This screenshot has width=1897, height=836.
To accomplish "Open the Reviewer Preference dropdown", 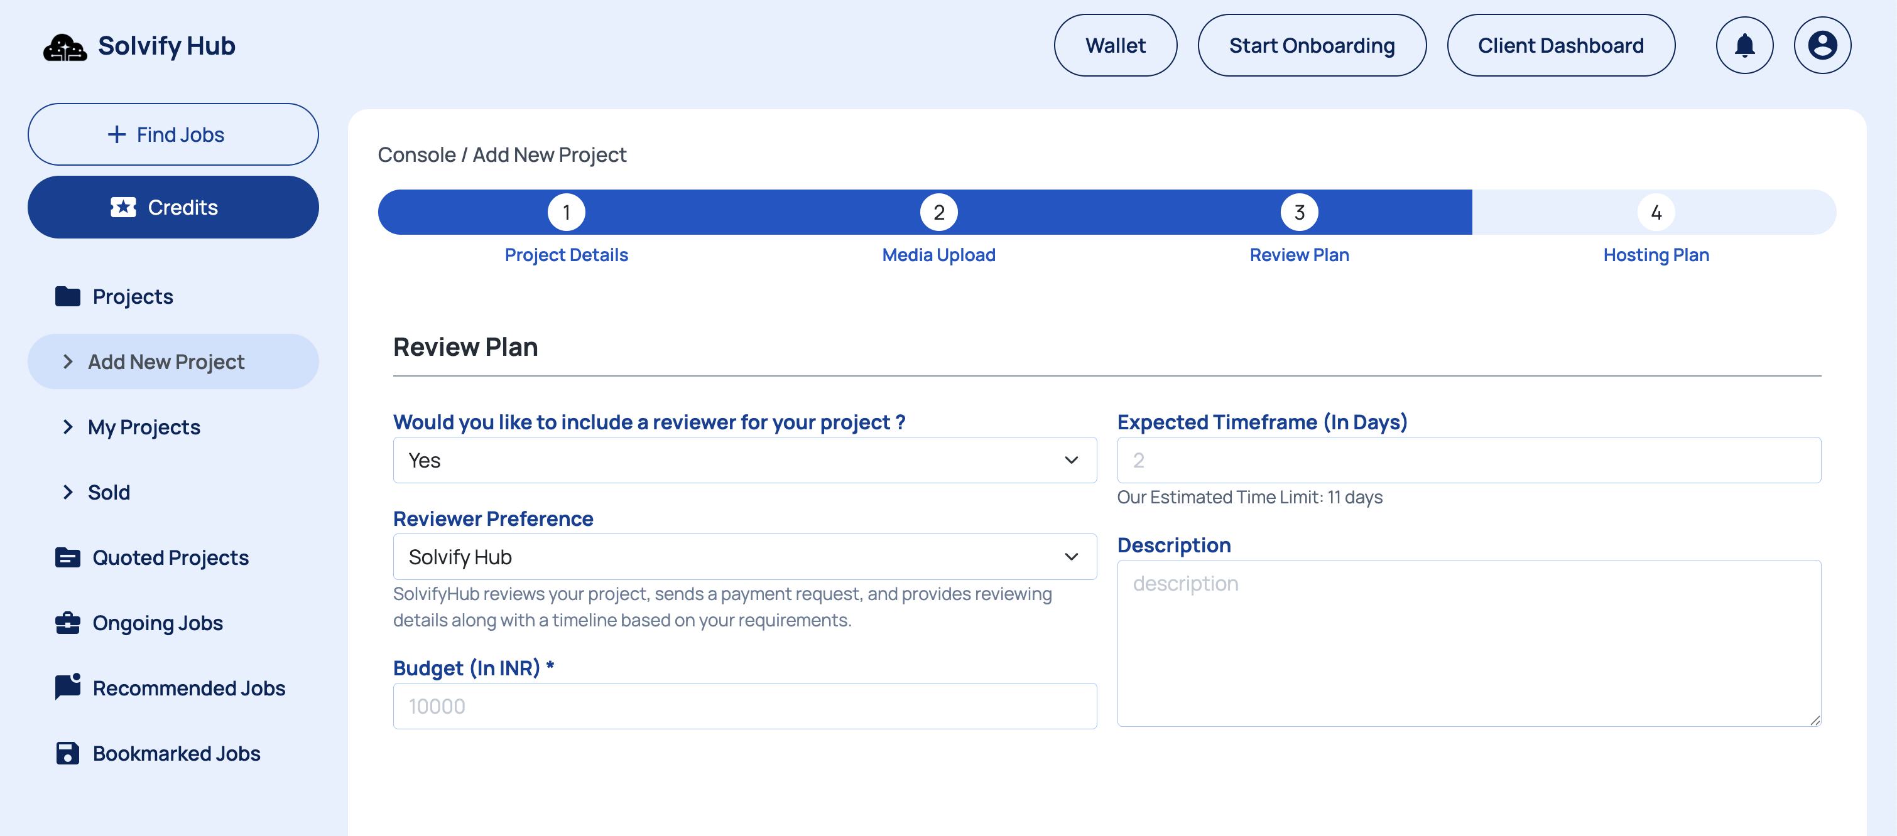I will click(x=744, y=557).
